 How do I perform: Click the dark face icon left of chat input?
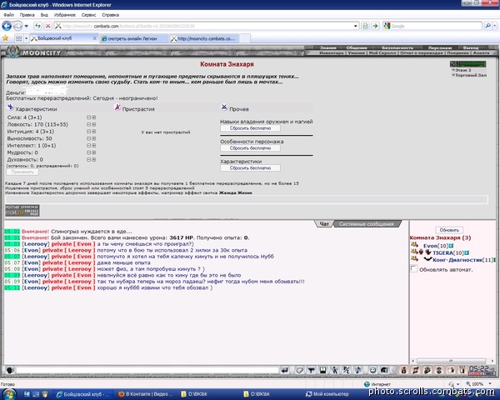(x=10, y=370)
